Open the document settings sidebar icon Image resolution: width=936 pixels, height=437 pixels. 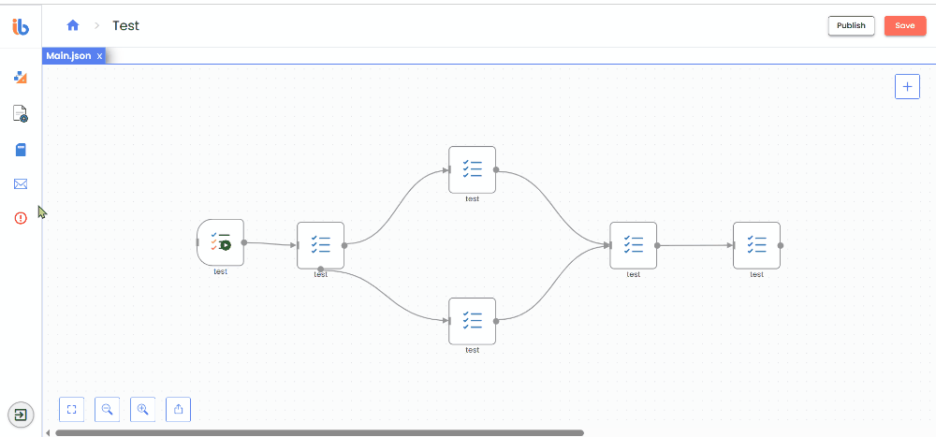[21, 113]
